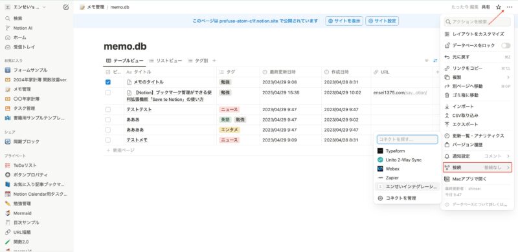Switch to タグ別 tab
The image size is (518, 252).
click(197, 61)
